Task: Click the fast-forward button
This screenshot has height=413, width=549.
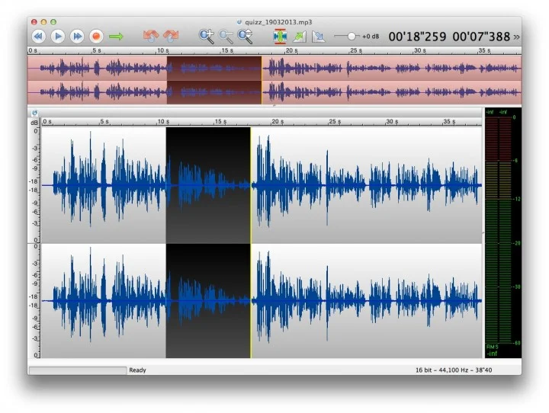Action: 77,36
